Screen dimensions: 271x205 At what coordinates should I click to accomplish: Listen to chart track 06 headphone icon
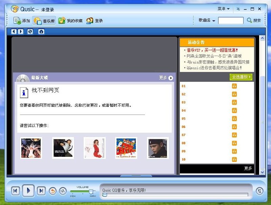[x=234, y=127]
